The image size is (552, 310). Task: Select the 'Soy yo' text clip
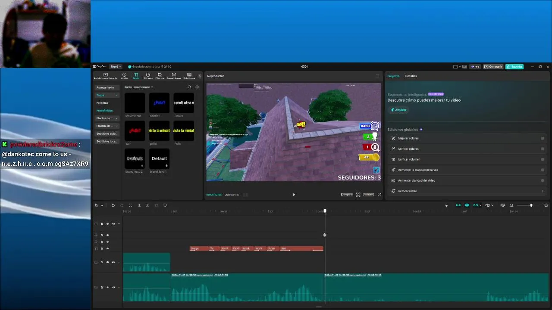click(x=199, y=248)
